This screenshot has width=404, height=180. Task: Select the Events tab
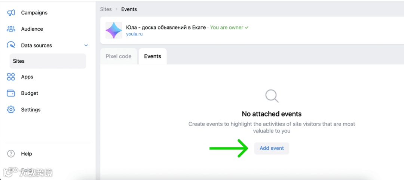click(153, 56)
